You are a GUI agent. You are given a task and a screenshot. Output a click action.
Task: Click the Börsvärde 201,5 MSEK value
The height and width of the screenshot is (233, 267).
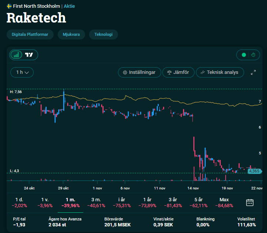(x=117, y=225)
